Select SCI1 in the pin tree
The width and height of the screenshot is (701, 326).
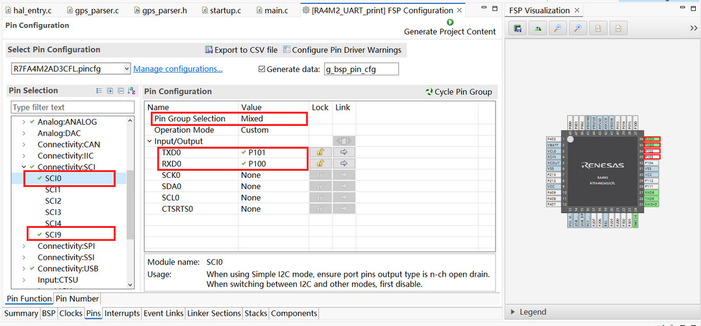point(53,190)
